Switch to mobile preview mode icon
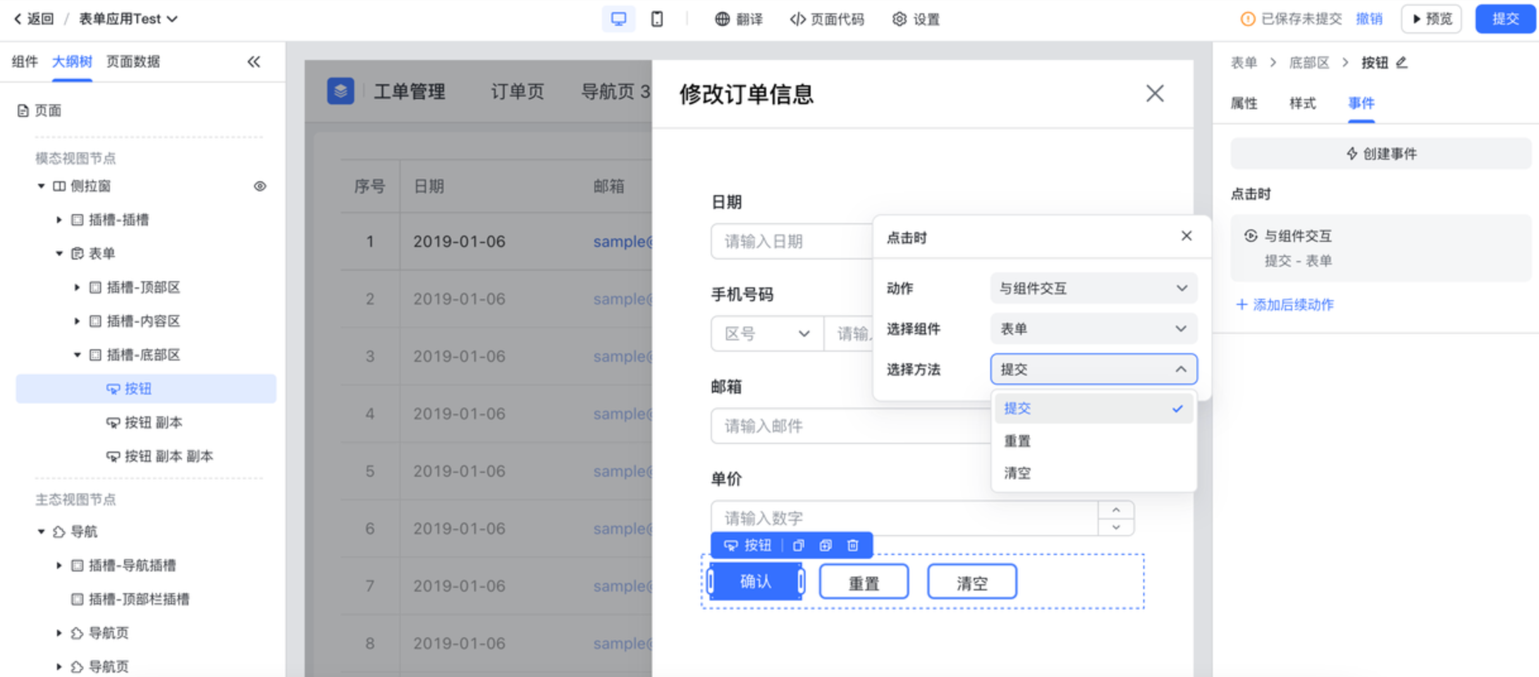Image resolution: width=1539 pixels, height=677 pixels. [x=657, y=19]
